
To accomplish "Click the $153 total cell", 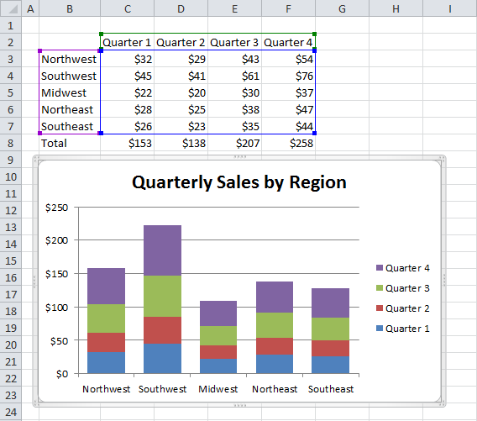I will [127, 143].
